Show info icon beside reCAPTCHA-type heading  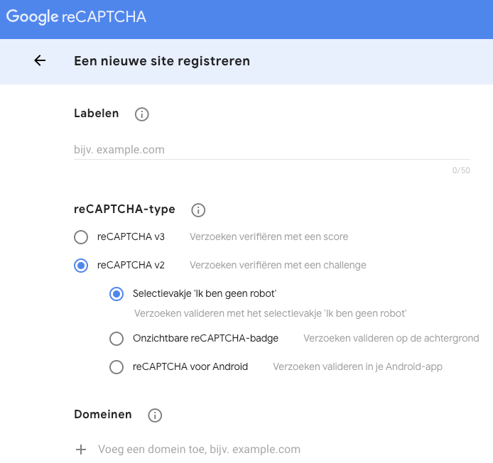pyautogui.click(x=198, y=210)
